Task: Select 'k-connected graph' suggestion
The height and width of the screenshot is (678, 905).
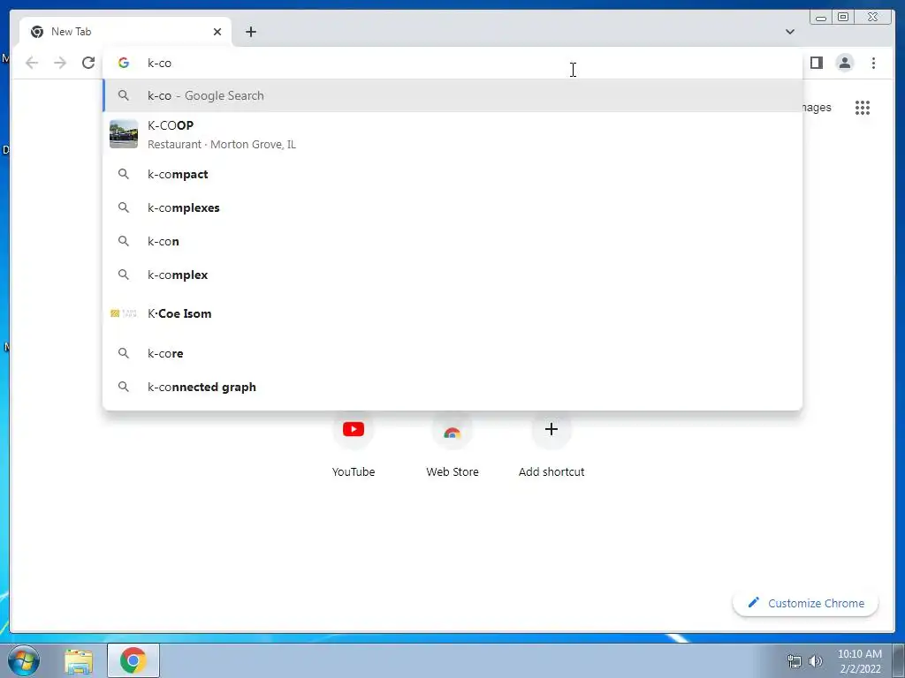Action: coord(452,387)
